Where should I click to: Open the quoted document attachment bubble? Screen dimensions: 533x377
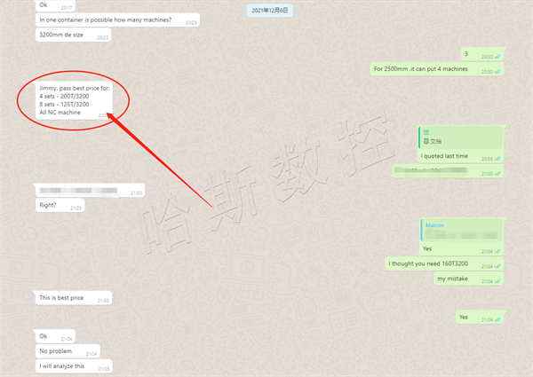pos(461,137)
